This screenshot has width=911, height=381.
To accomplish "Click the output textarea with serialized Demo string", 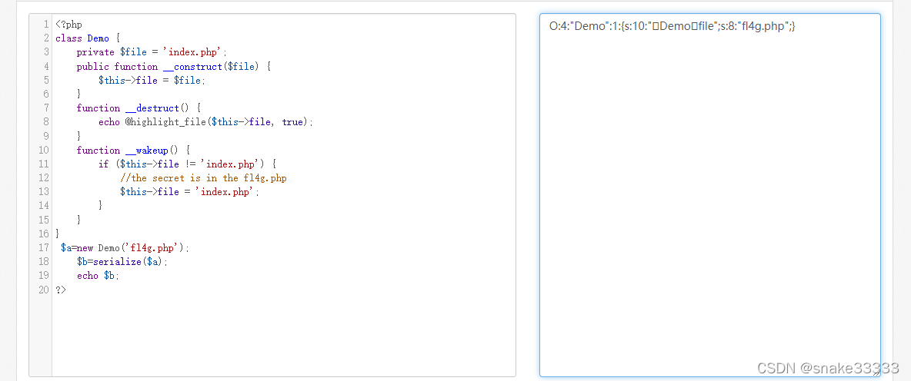I will click(x=710, y=195).
